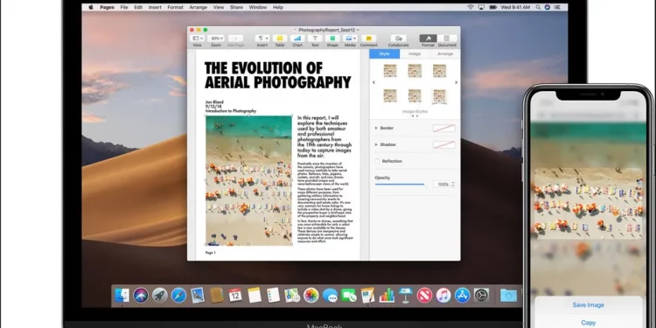This screenshot has height=328, width=656.
Task: Switch to the Style tab
Action: point(384,54)
